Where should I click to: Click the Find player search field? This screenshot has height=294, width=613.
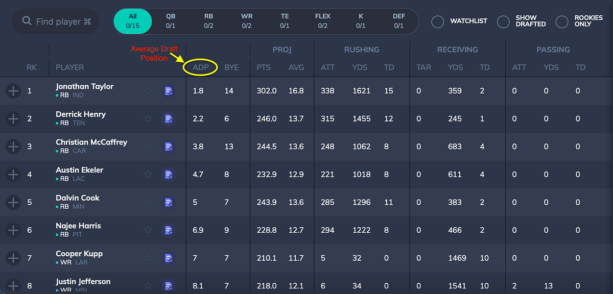[x=56, y=21]
